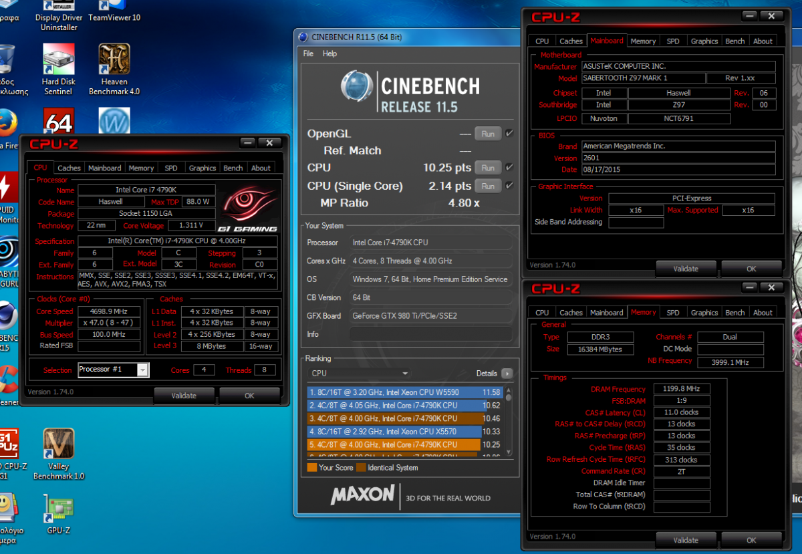
Task: Click the DRAM Frequency value 1199.8 MHz
Action: click(x=682, y=389)
